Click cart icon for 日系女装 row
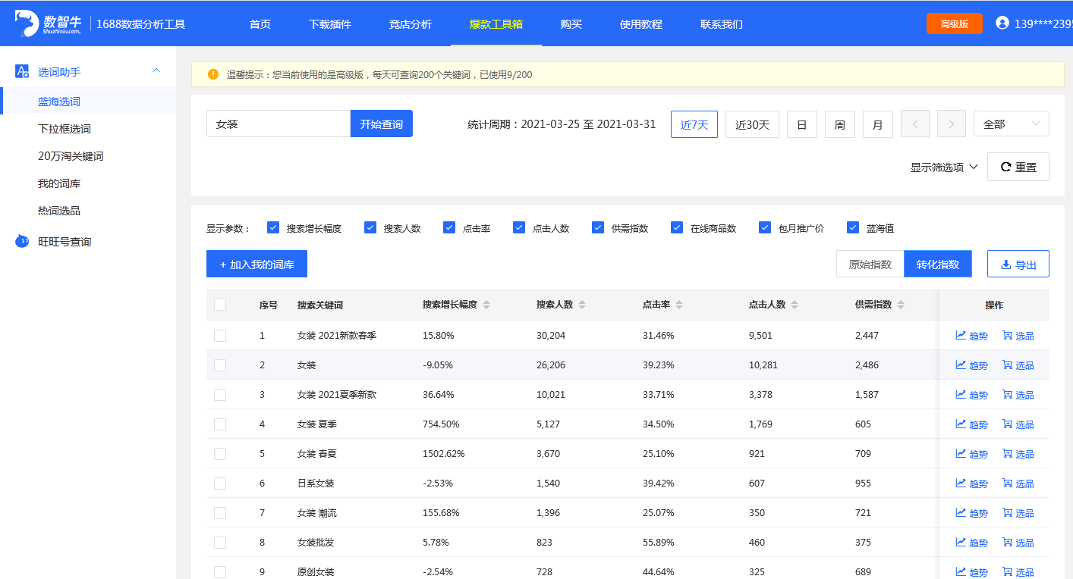 (x=1008, y=483)
